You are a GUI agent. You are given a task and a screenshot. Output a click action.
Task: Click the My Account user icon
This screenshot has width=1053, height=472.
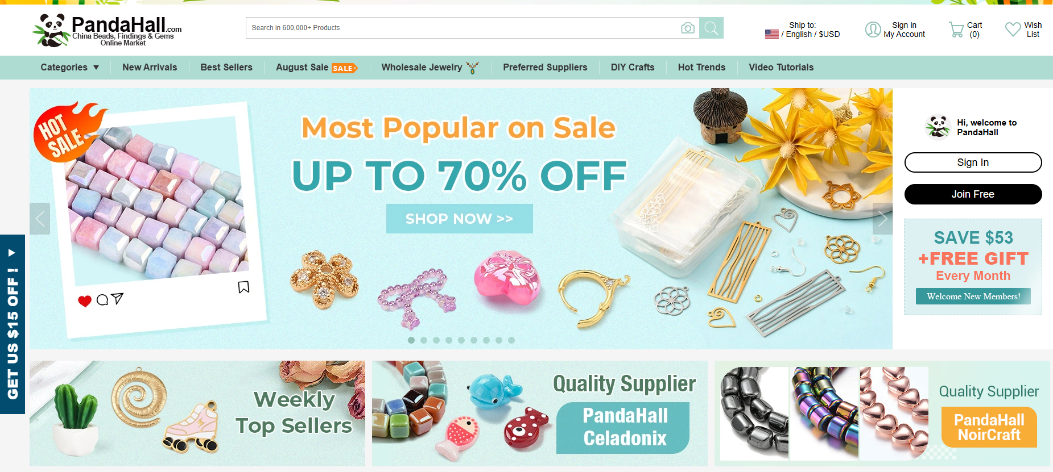pos(873,30)
